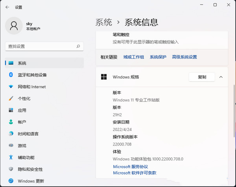Click the magnifier icon in the search box
The height and width of the screenshot is (187, 236).
tap(78, 46)
